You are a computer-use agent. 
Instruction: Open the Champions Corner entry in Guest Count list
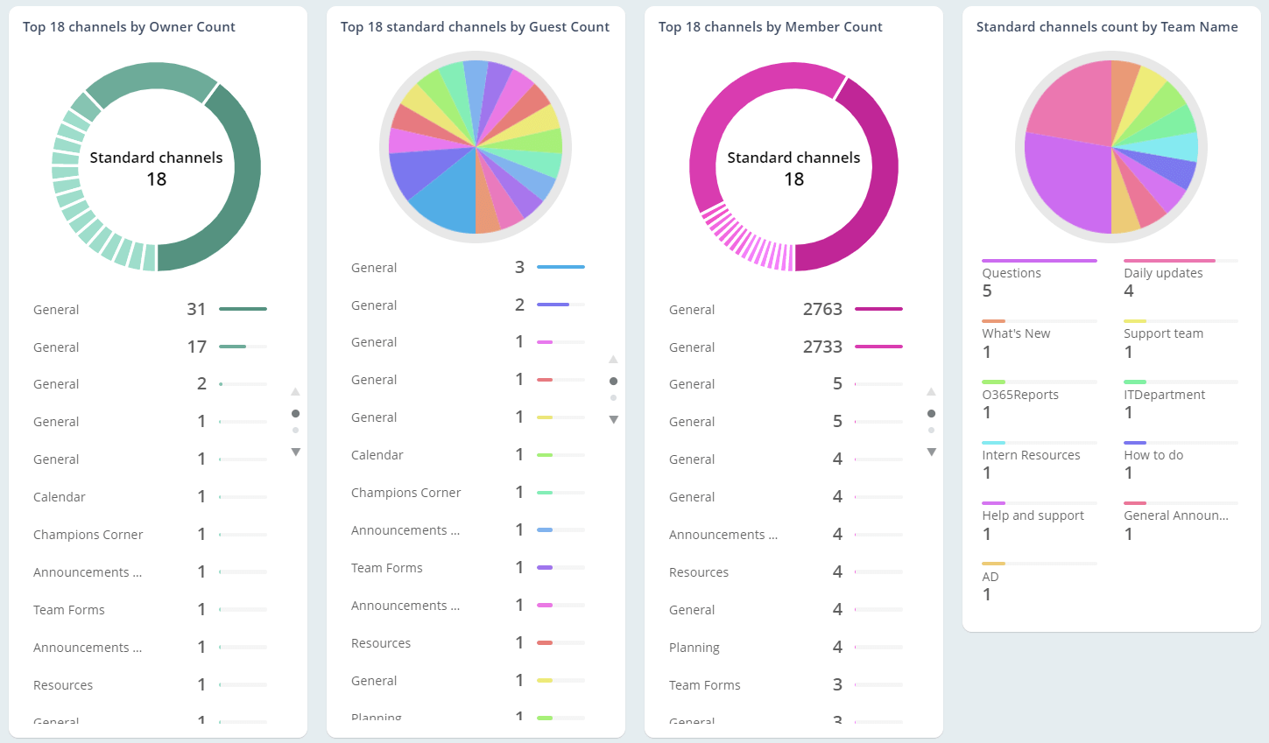coord(405,492)
